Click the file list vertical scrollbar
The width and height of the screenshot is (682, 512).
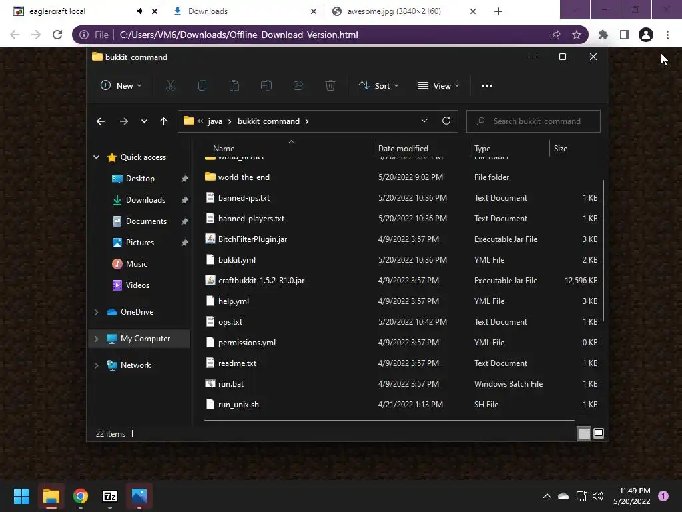[603, 251]
